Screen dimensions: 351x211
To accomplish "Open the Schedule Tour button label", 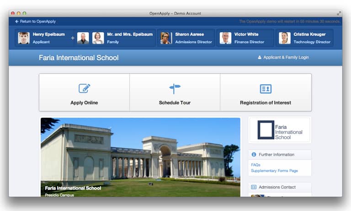I will click(175, 103).
